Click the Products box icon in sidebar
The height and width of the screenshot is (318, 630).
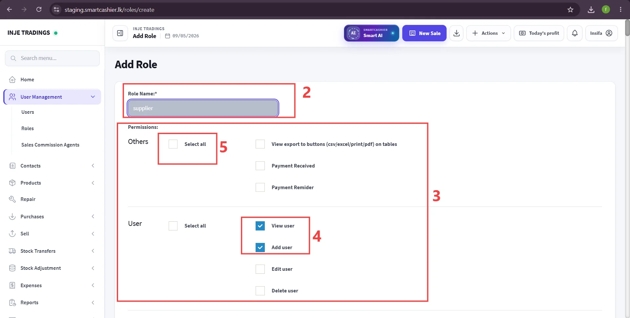[x=12, y=183]
